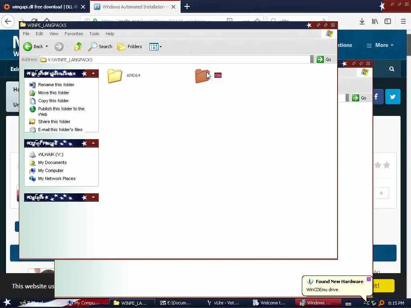The width and height of the screenshot is (411, 308).
Task: Click Share this folder
Action: [54, 122]
